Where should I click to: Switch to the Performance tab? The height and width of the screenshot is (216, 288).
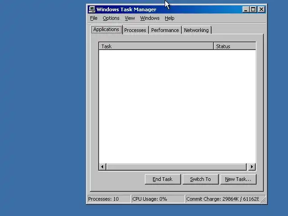[165, 30]
